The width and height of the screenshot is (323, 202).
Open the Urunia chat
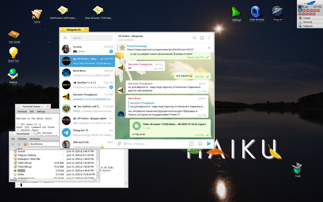click(x=87, y=49)
